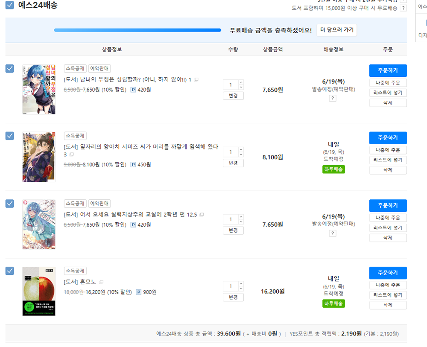
Task: Decrease quantity for 실력지상주의 교실 12.5
Action: click(241, 222)
